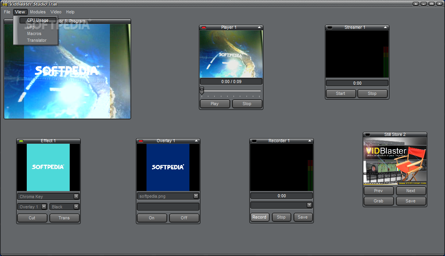Viewport: 445px width, 256px height.
Task: Click the Streamer 1 0:00 timer display
Action: (357, 83)
